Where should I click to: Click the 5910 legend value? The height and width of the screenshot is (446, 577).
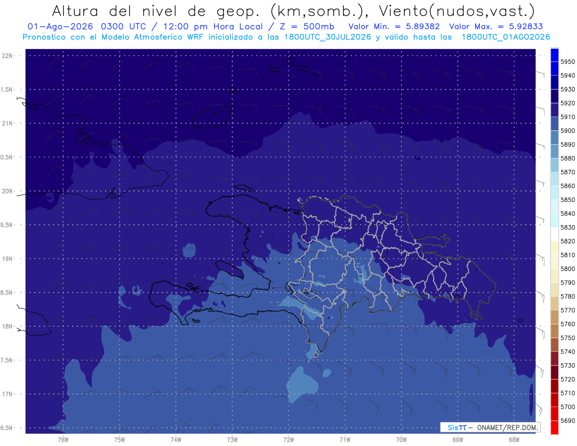pos(568,117)
